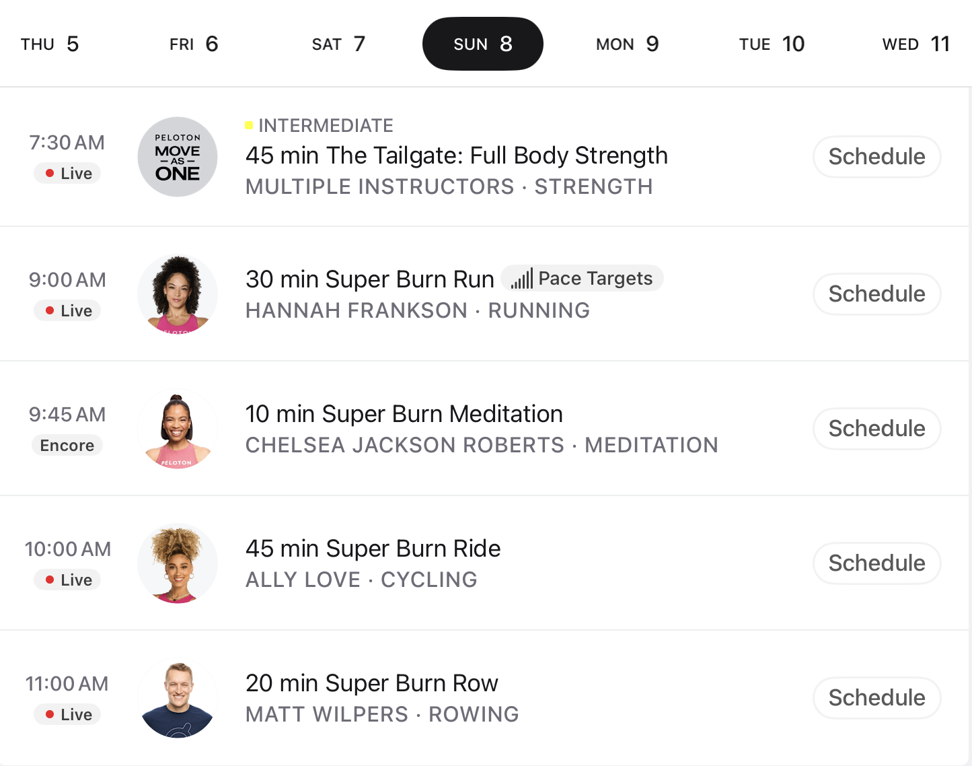
Task: Click the Peloton Move As One class icon
Action: click(178, 156)
